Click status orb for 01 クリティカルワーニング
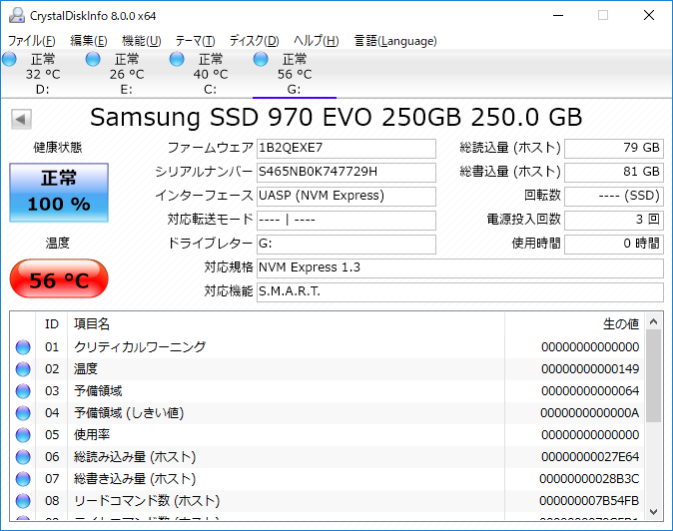This screenshot has height=531, width=673. click(x=23, y=347)
